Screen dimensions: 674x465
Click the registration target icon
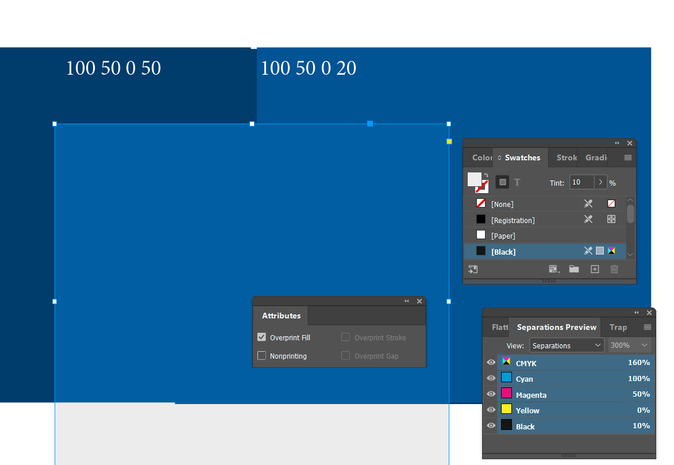click(x=611, y=220)
